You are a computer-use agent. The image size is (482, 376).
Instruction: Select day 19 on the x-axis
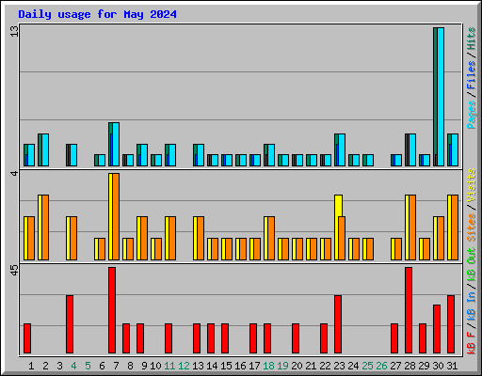point(282,366)
